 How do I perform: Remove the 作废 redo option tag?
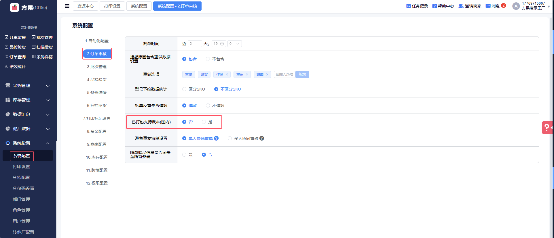(227, 74)
